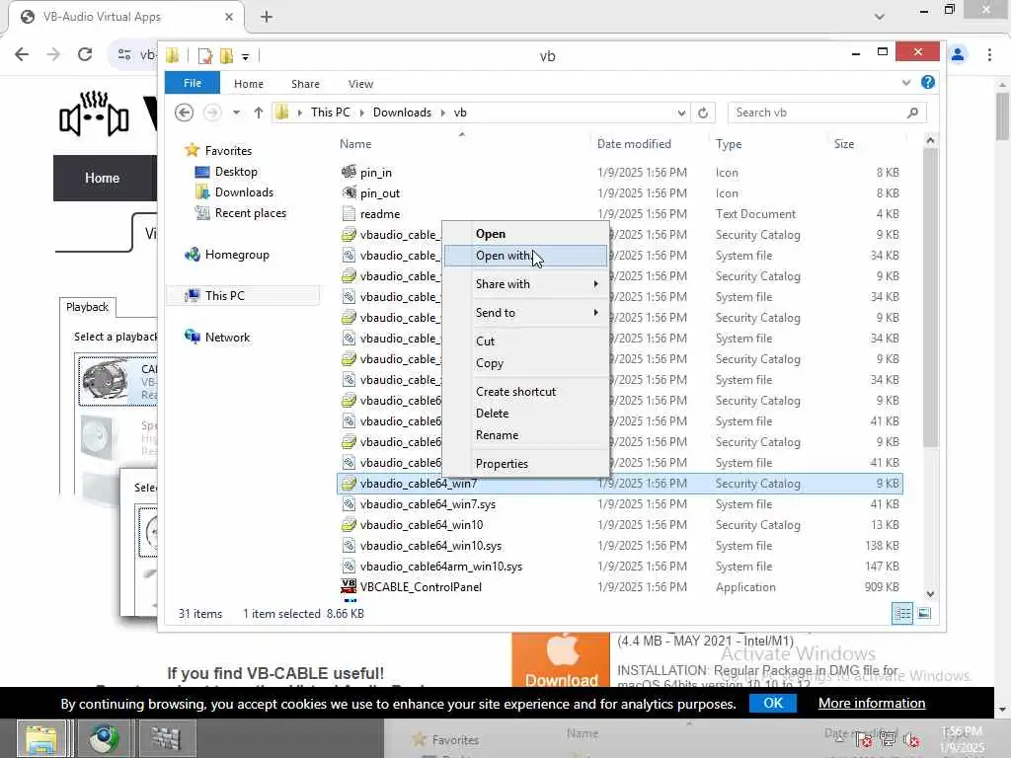This screenshot has width=1011, height=758.
Task: Choose Cut from context menu
Action: coord(525,341)
